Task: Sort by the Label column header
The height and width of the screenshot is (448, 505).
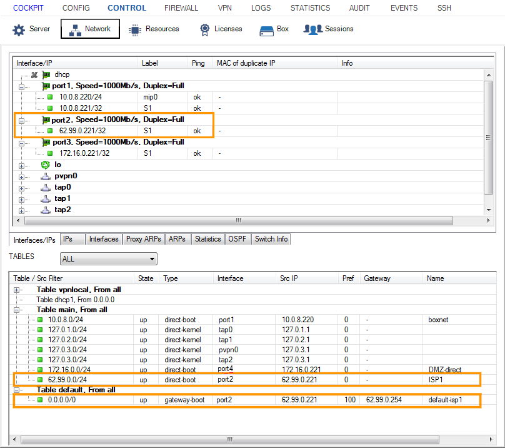Action: click(162, 63)
